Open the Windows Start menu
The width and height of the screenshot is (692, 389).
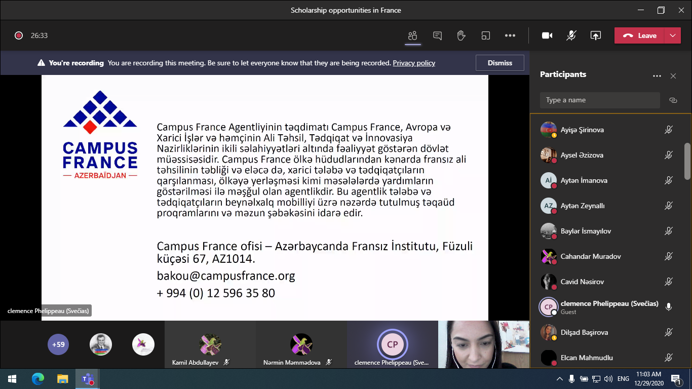12,378
